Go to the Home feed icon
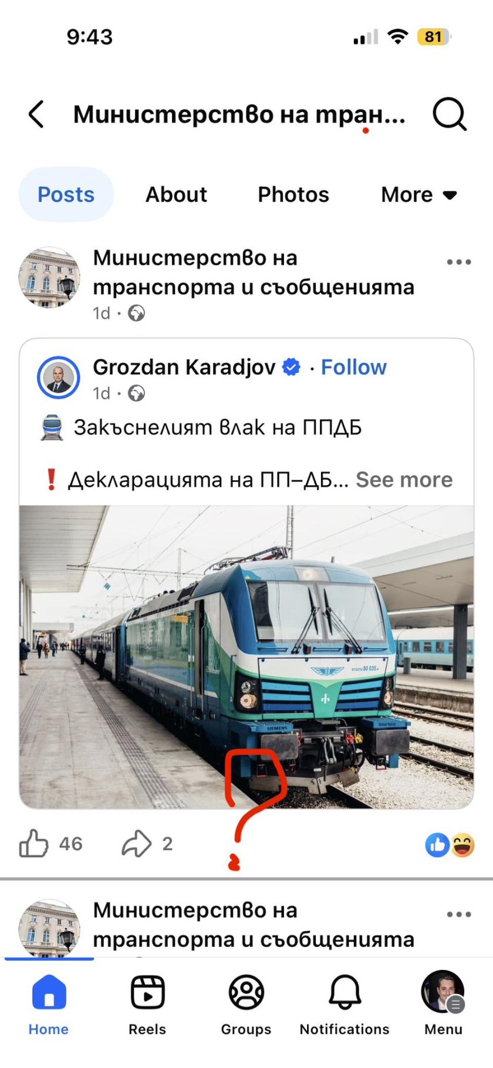This screenshot has width=493, height=1068. (x=49, y=1005)
